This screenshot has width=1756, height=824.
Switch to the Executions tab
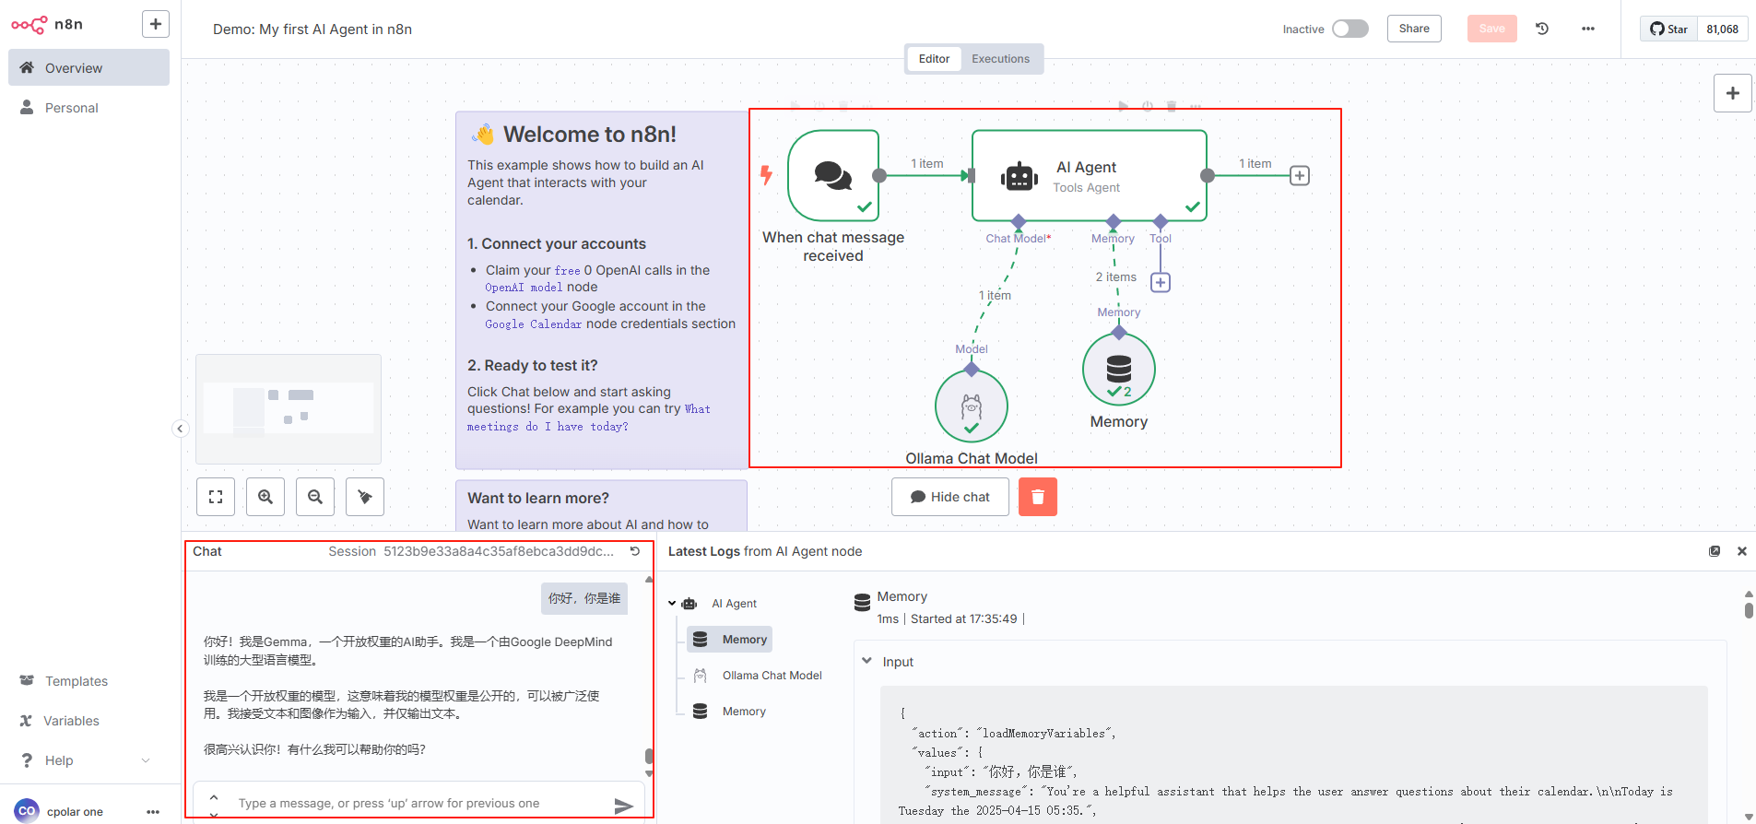[x=1000, y=59]
